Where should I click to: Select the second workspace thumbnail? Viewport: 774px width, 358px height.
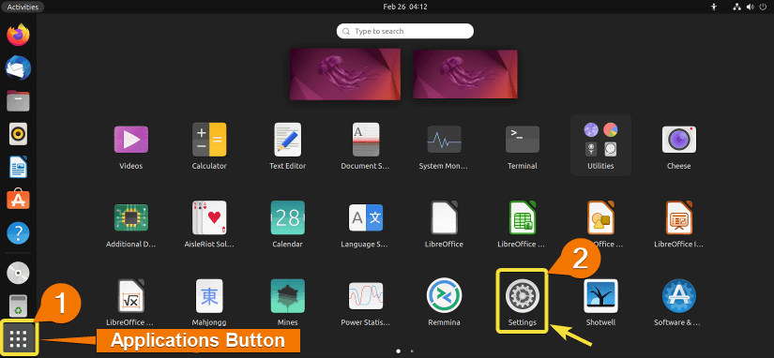465,74
